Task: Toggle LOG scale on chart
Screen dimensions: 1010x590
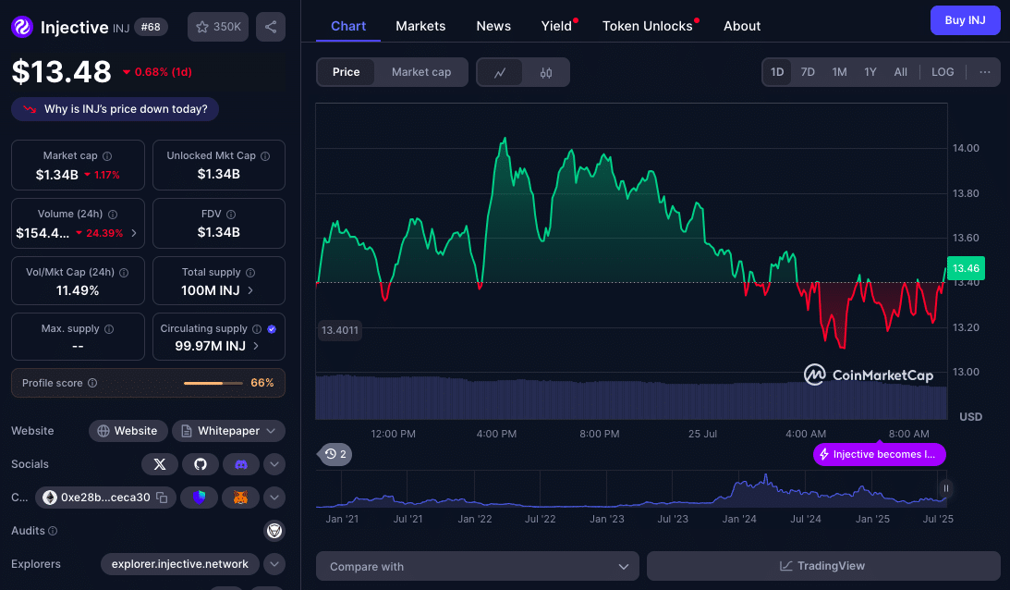Action: 943,72
